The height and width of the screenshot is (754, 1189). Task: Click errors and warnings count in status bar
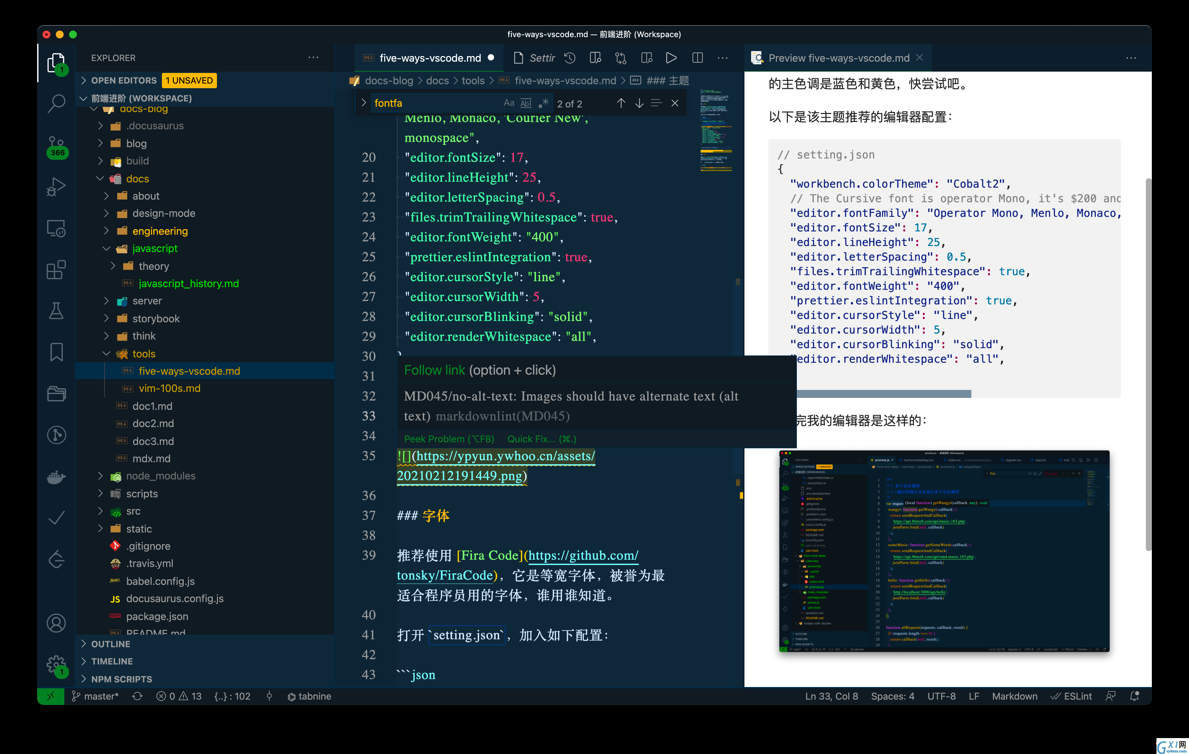pyautogui.click(x=179, y=696)
